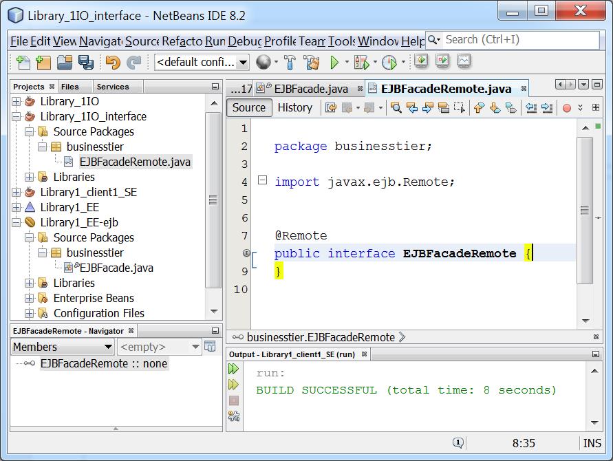Run Project with green play icon
Screen dimensions: 613x461
(x=334, y=62)
